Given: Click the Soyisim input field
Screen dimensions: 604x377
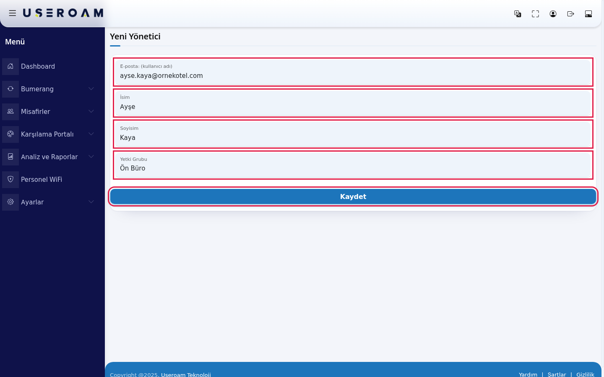Looking at the screenshot, I should pyautogui.click(x=353, y=134).
